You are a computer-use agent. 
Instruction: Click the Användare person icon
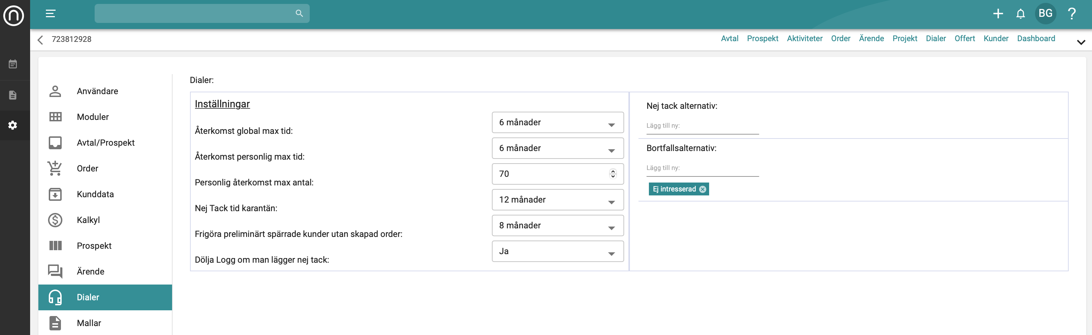55,91
